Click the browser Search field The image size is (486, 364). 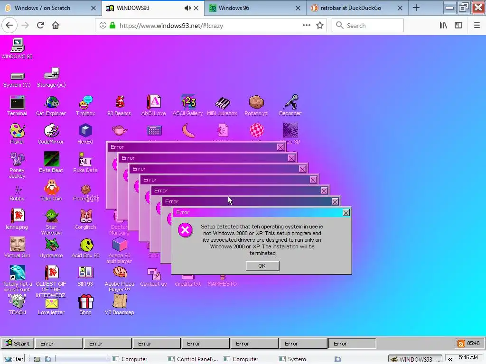[x=368, y=26]
